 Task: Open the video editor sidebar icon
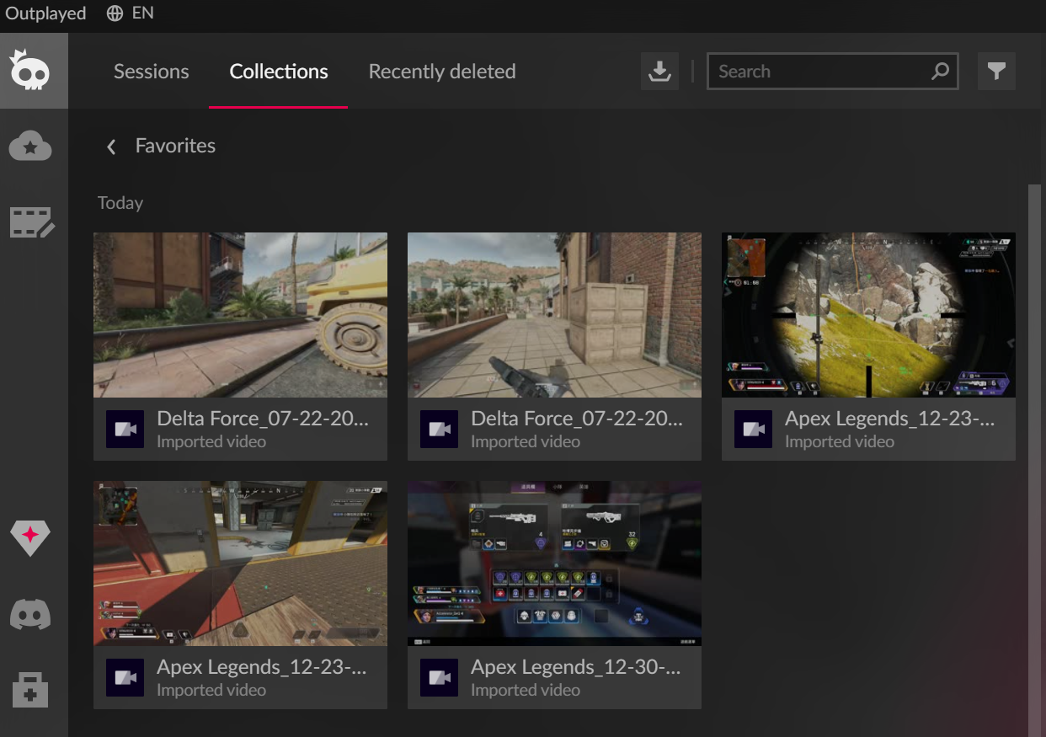32,222
